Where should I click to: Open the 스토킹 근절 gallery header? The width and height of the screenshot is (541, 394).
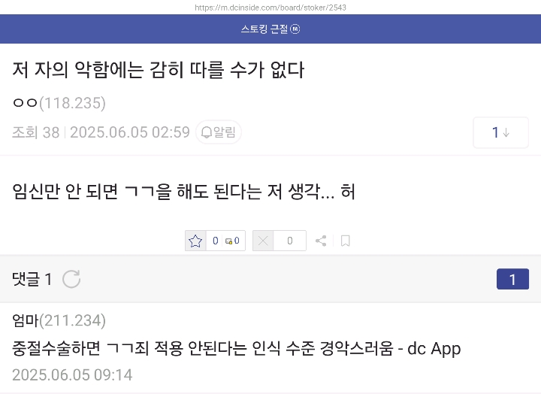tap(264, 29)
